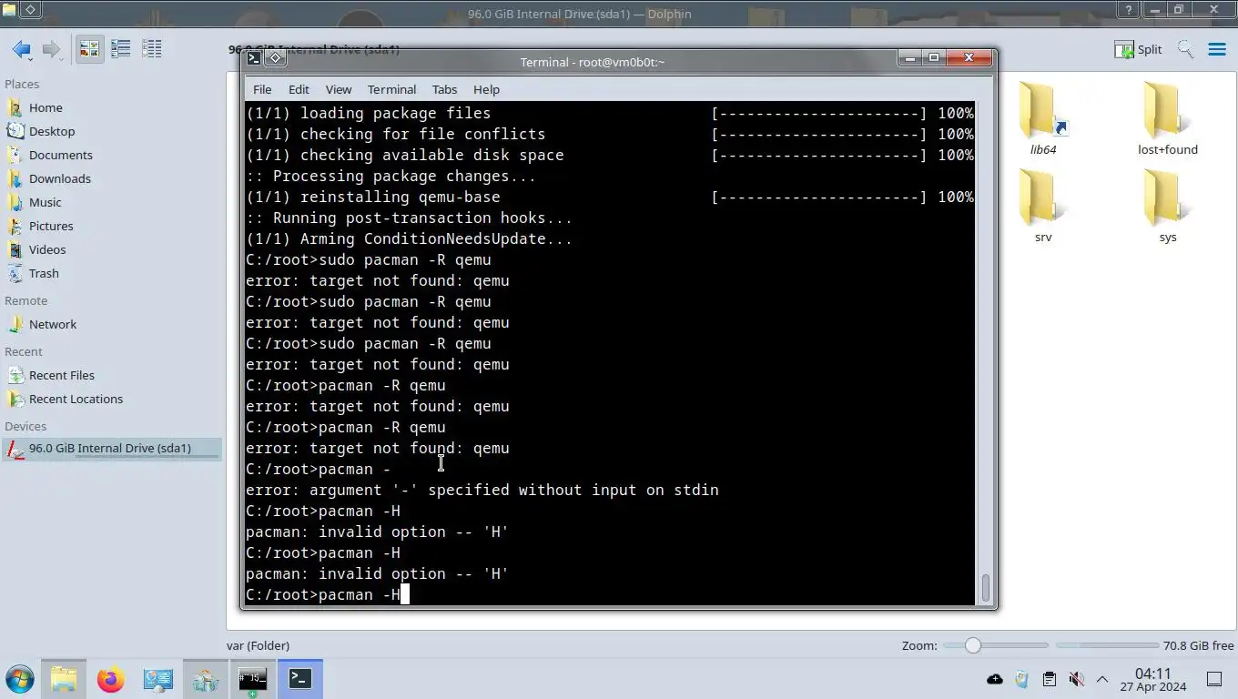Open the terminal Edit menu

click(x=299, y=89)
